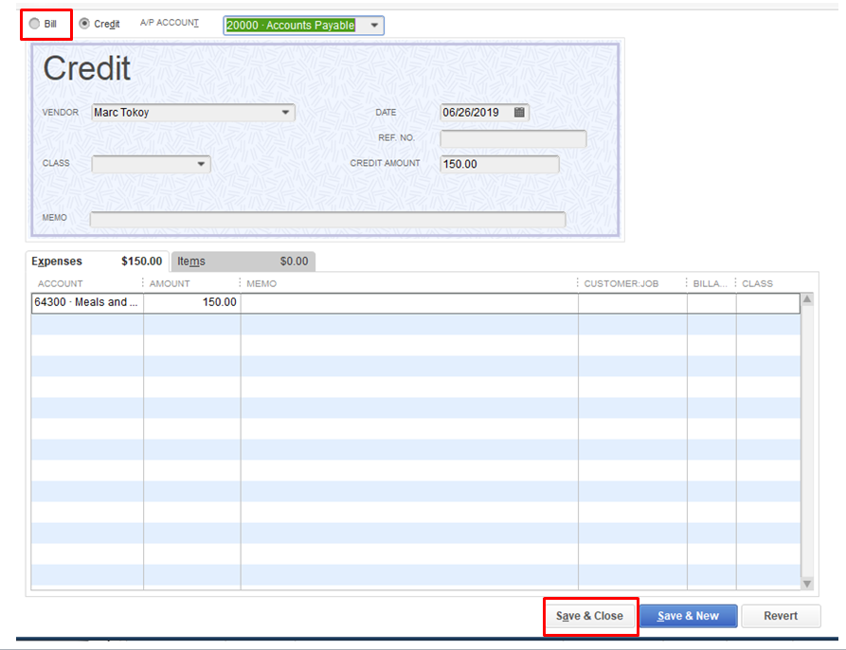Click the Class cell in first expense row
846x650 pixels.
[x=767, y=302]
